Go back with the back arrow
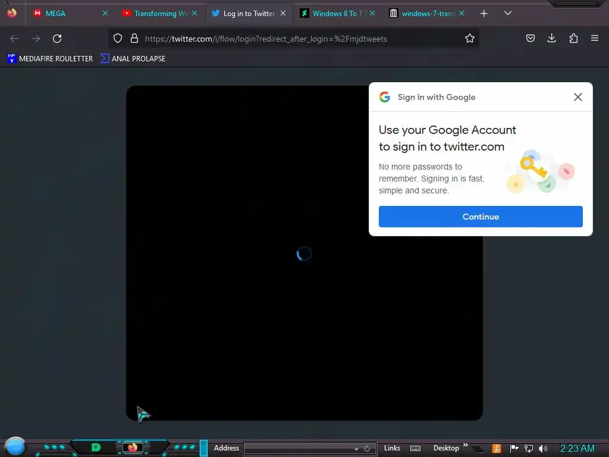This screenshot has width=609, height=457. tap(14, 39)
